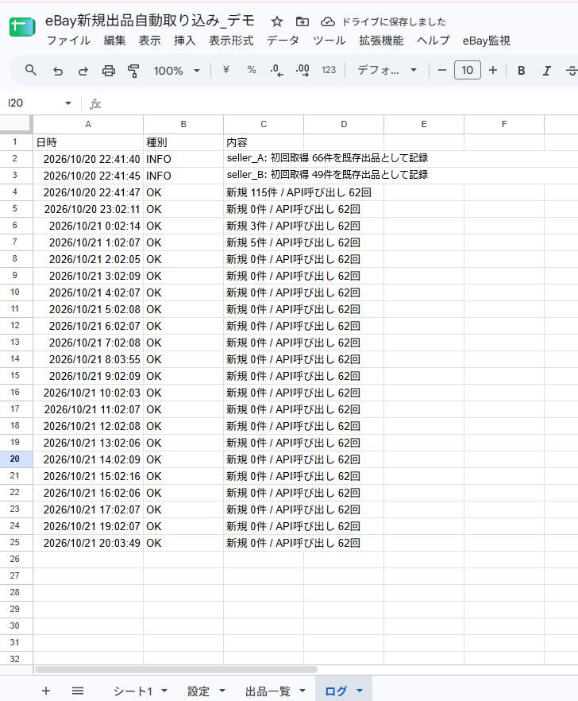Click cell with 日時 header
Viewport: 578px width, 701px height.
coord(88,142)
